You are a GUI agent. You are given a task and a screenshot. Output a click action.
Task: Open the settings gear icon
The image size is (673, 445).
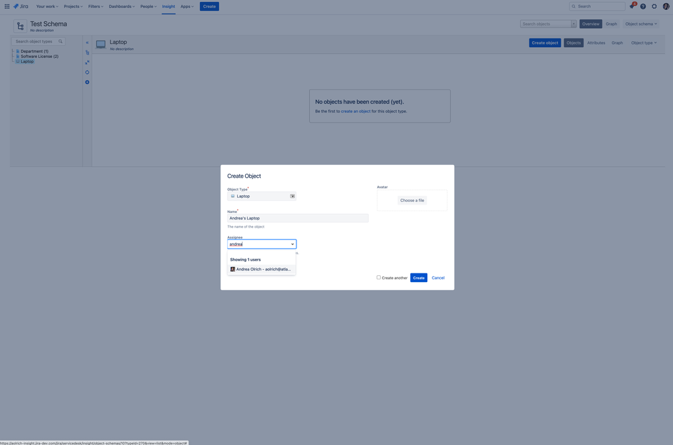[x=654, y=7]
